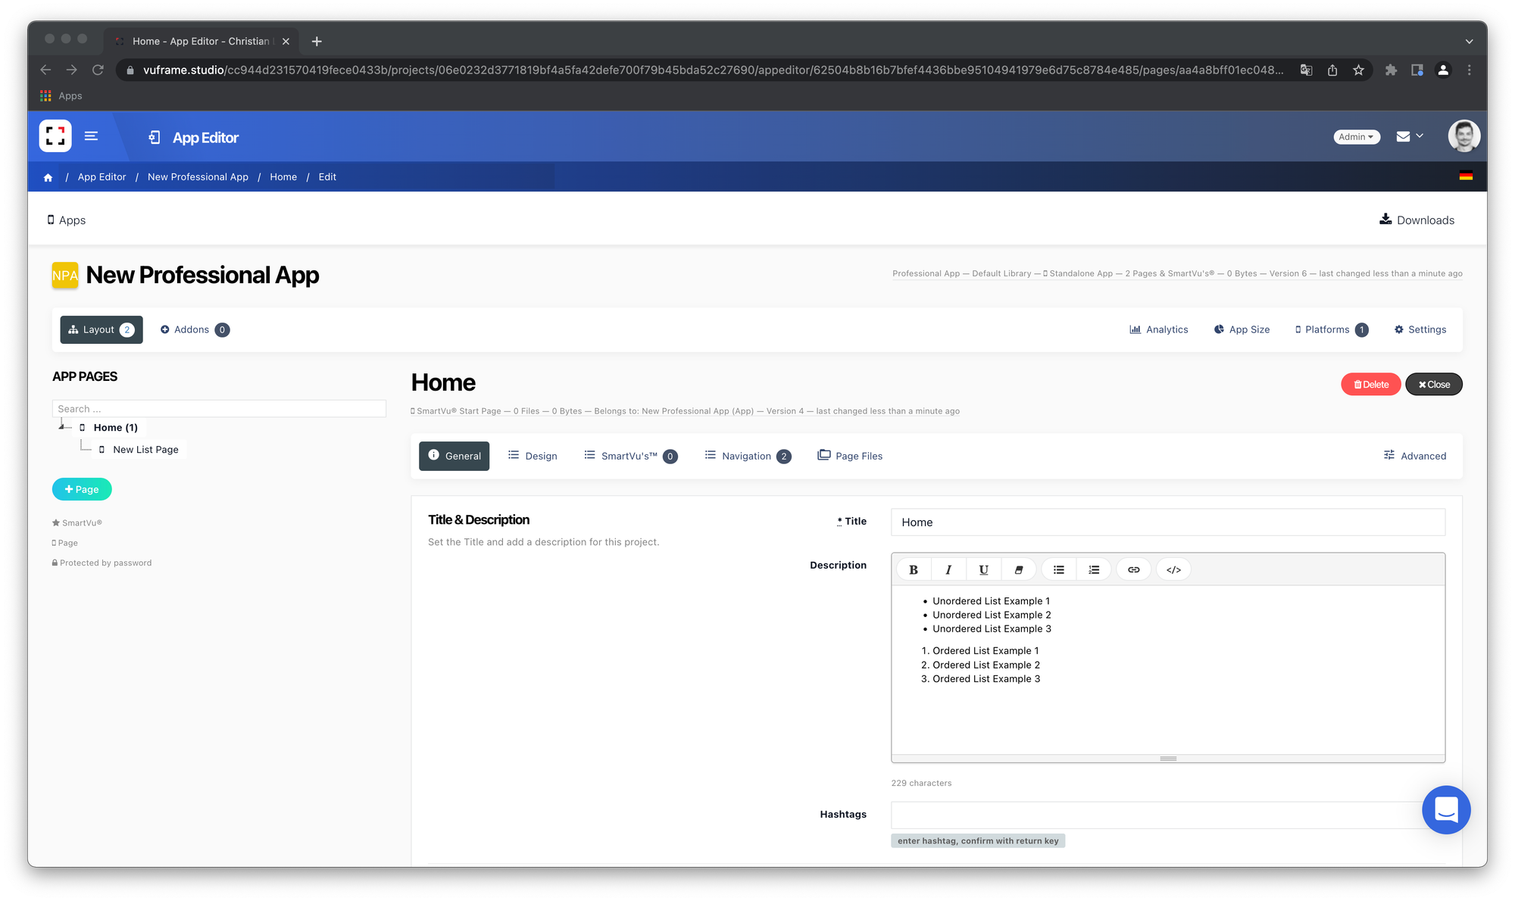This screenshot has height=901, width=1515.
Task: Open the Page Files tab
Action: pyautogui.click(x=850, y=456)
